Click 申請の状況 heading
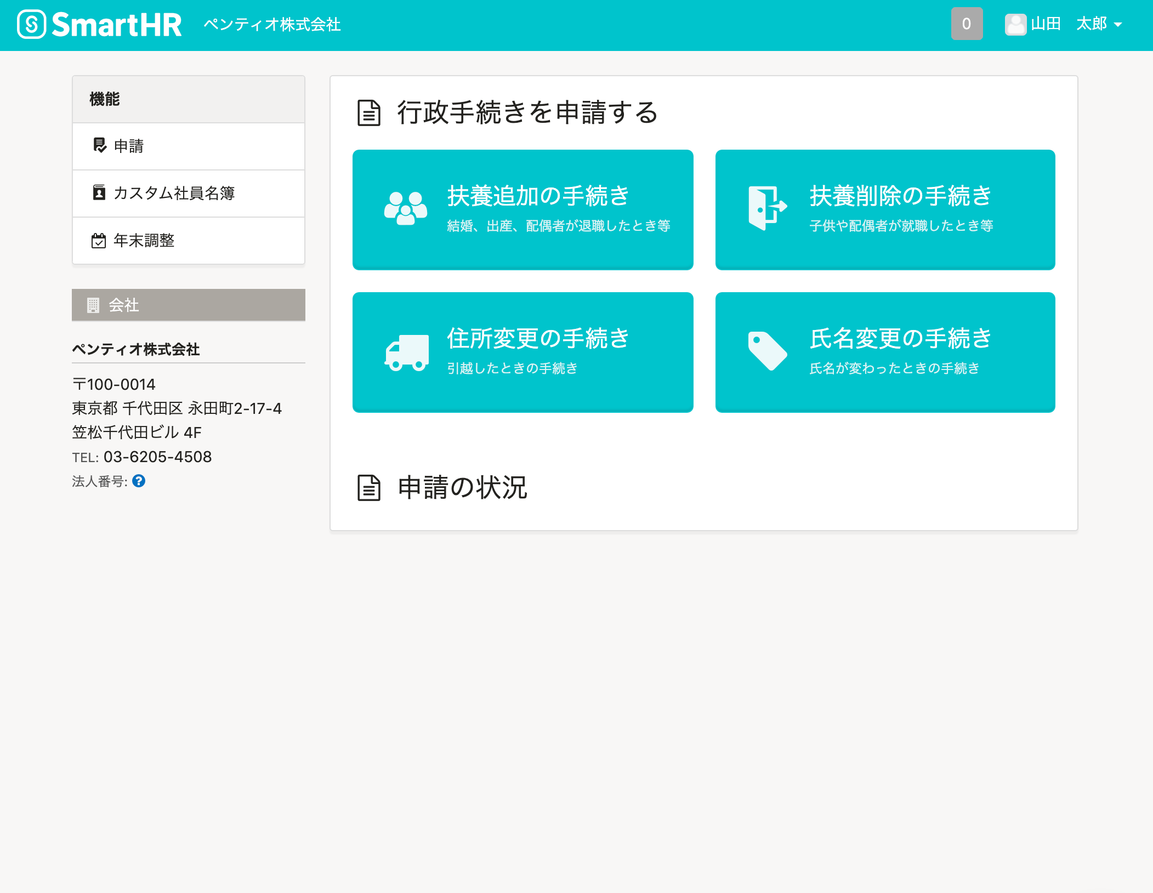The image size is (1153, 893). tap(463, 487)
